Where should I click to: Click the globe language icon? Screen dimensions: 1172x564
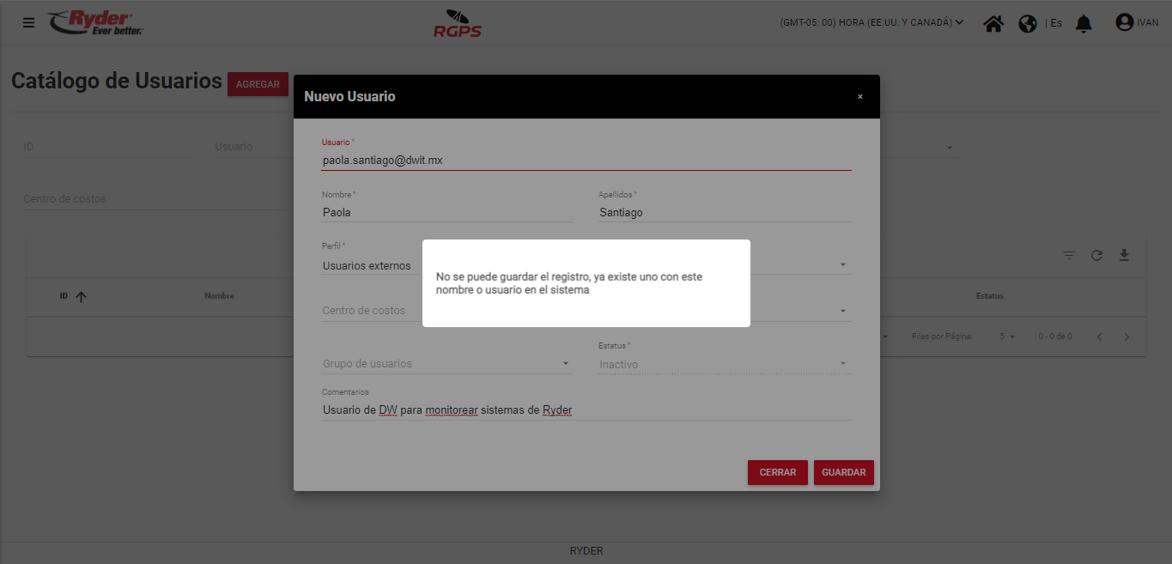pos(1028,23)
